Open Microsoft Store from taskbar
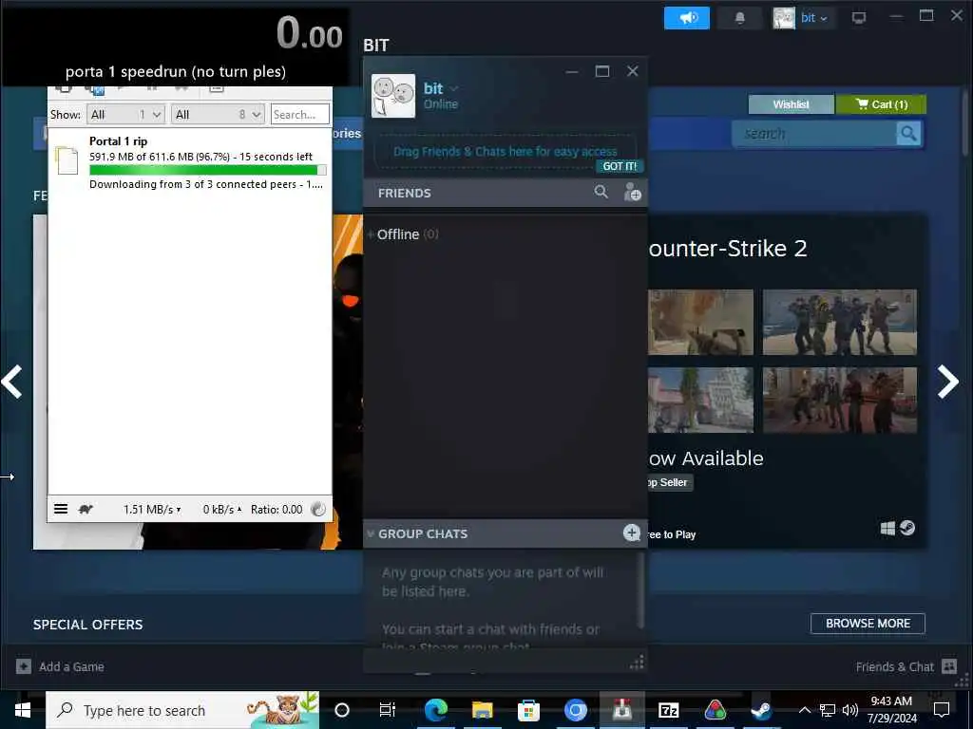This screenshot has height=729, width=973. [x=528, y=710]
